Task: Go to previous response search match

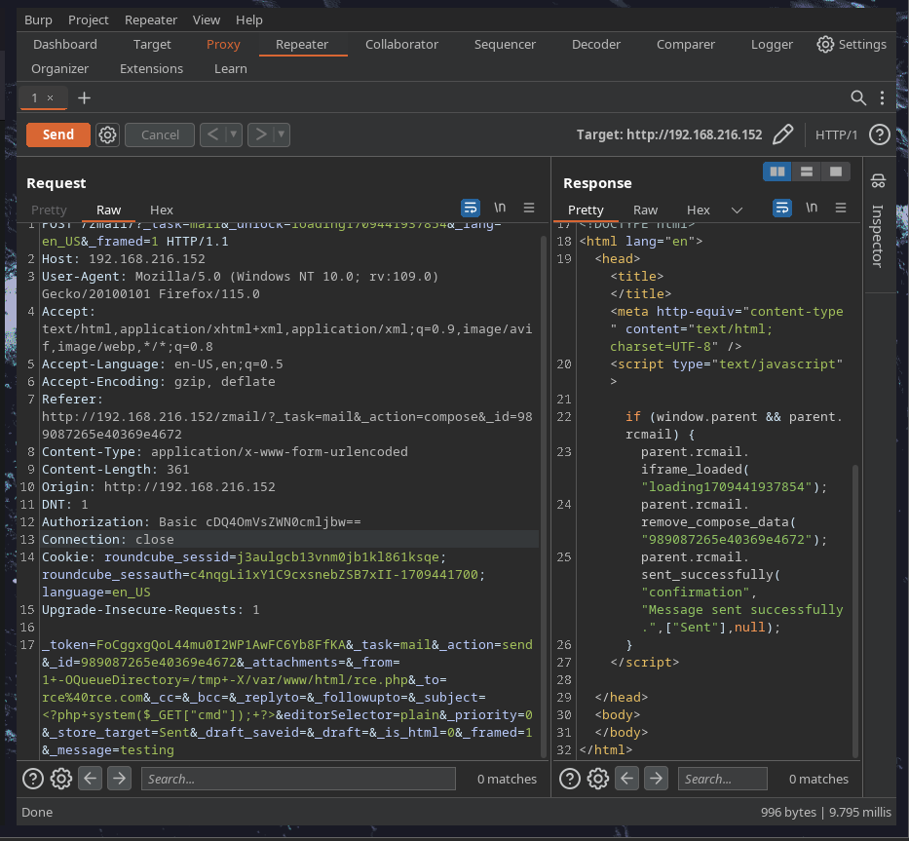Action: [626, 779]
